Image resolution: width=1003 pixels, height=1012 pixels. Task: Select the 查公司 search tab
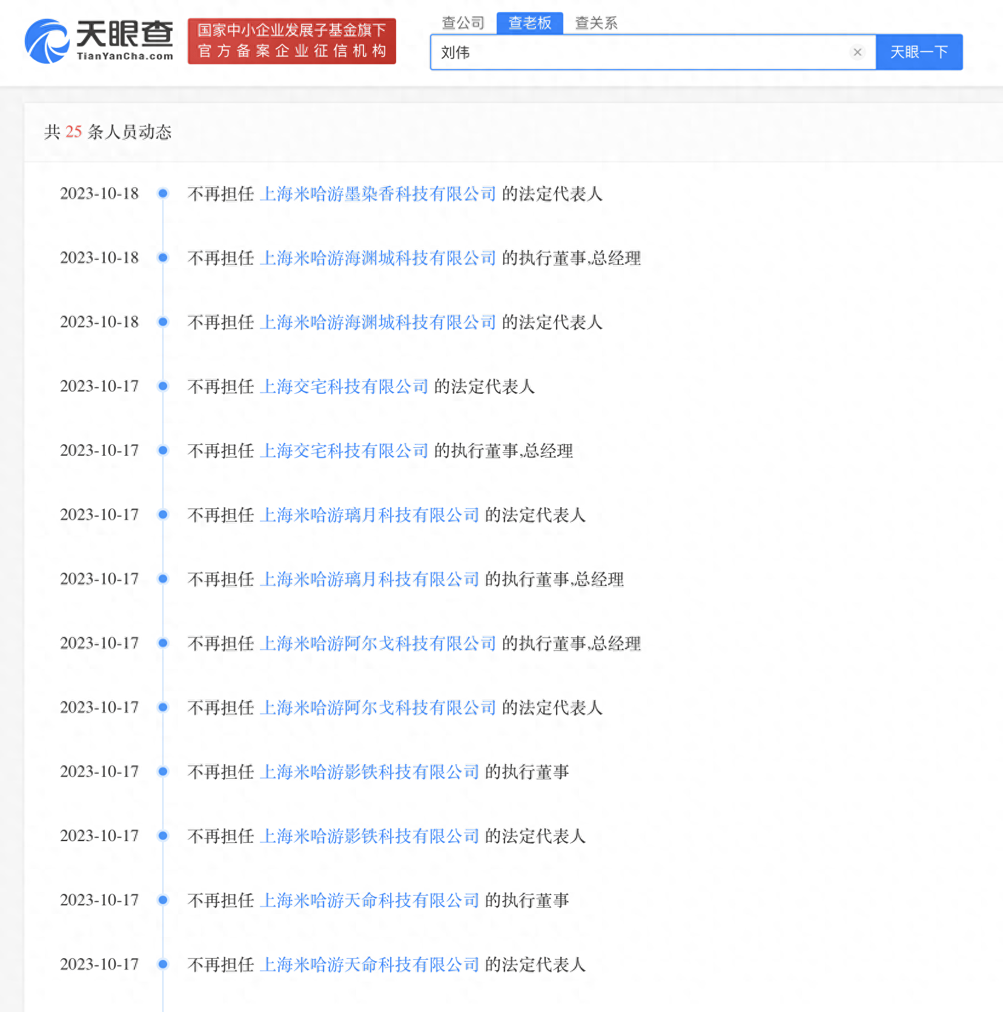click(463, 22)
